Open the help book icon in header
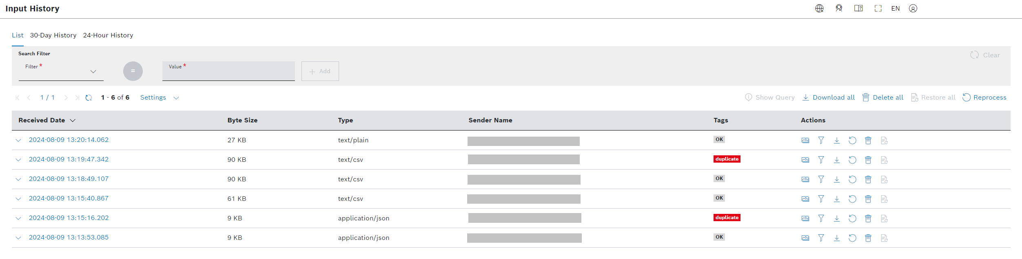This screenshot has width=1022, height=259. click(x=858, y=8)
